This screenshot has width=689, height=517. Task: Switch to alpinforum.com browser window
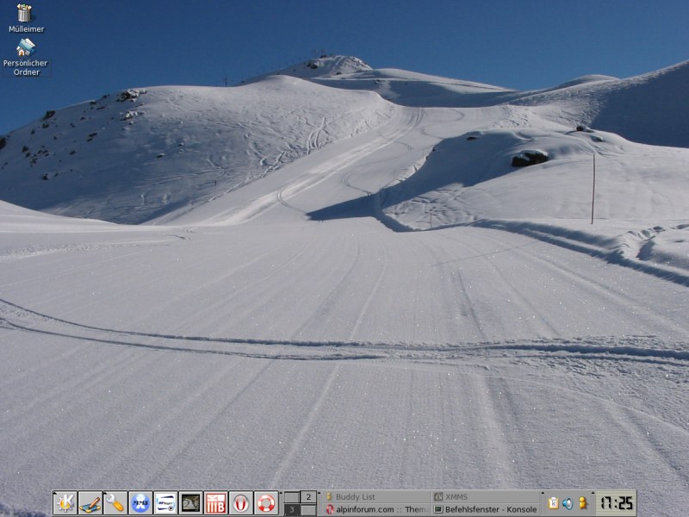[375, 509]
